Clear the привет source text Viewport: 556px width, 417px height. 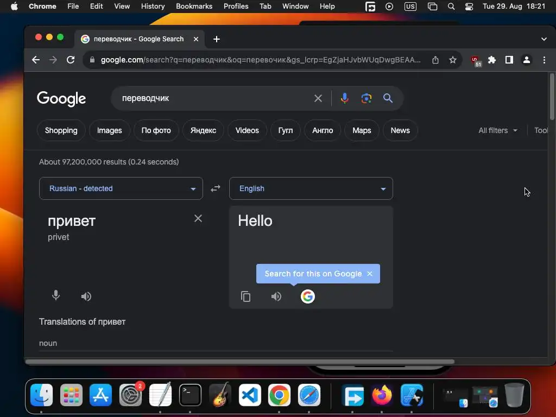tap(198, 218)
